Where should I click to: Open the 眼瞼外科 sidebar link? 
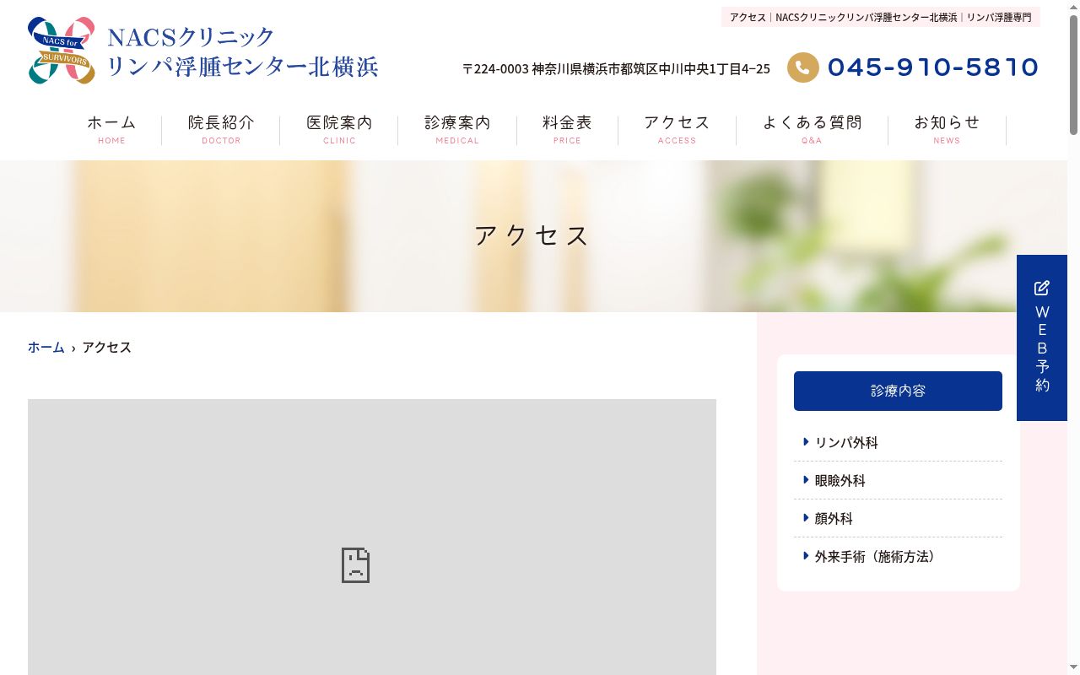click(x=840, y=480)
